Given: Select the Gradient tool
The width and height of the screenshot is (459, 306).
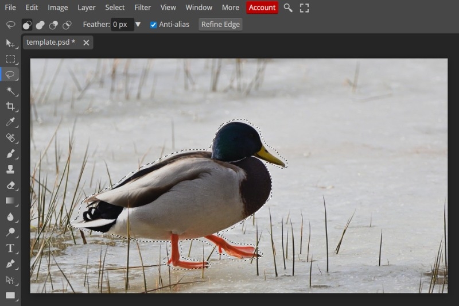Looking at the screenshot, I should 10,201.
